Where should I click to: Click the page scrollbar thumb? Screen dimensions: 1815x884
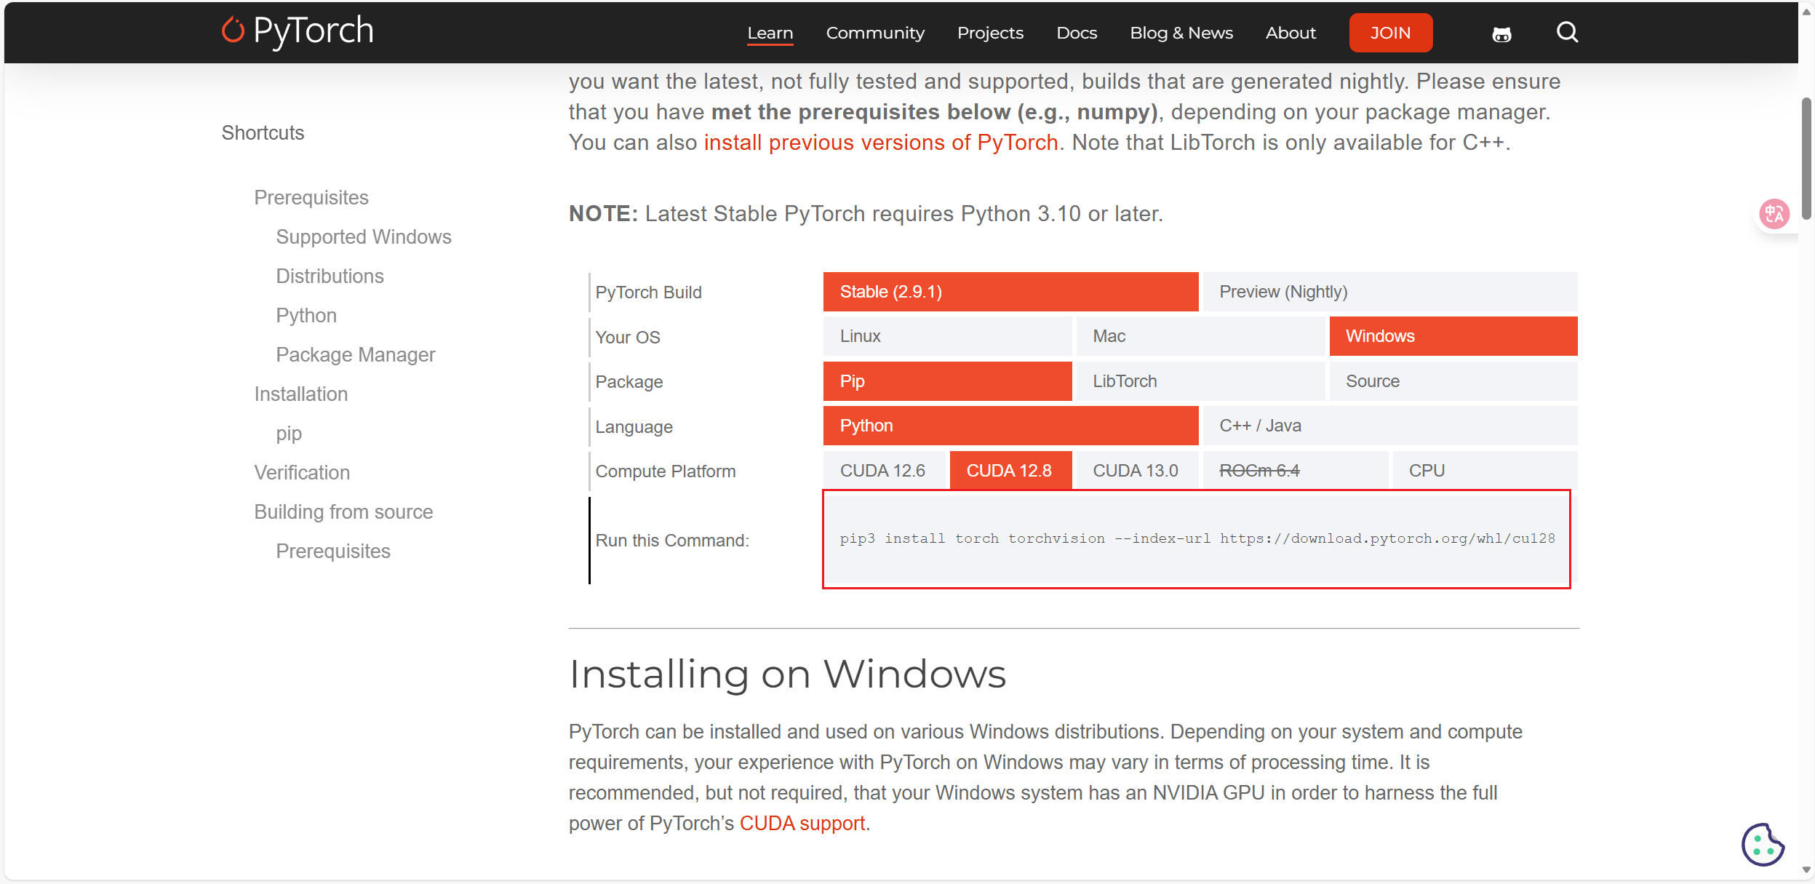click(1807, 158)
